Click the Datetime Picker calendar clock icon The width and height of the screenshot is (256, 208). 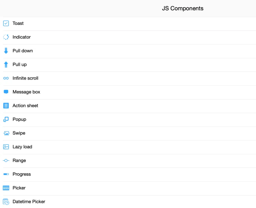click(x=6, y=201)
